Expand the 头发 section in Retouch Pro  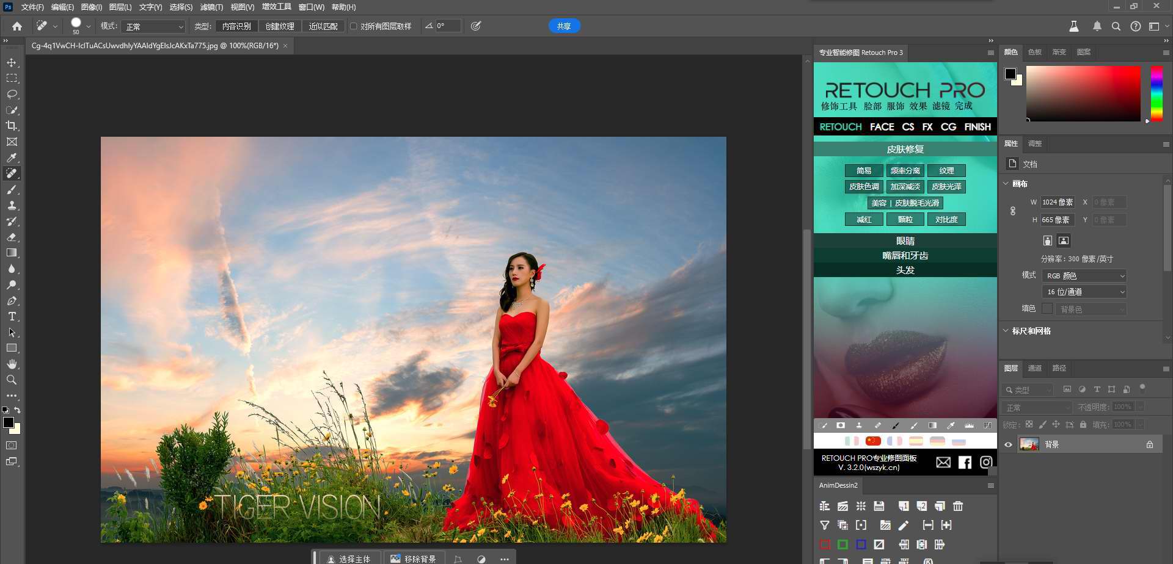(905, 270)
